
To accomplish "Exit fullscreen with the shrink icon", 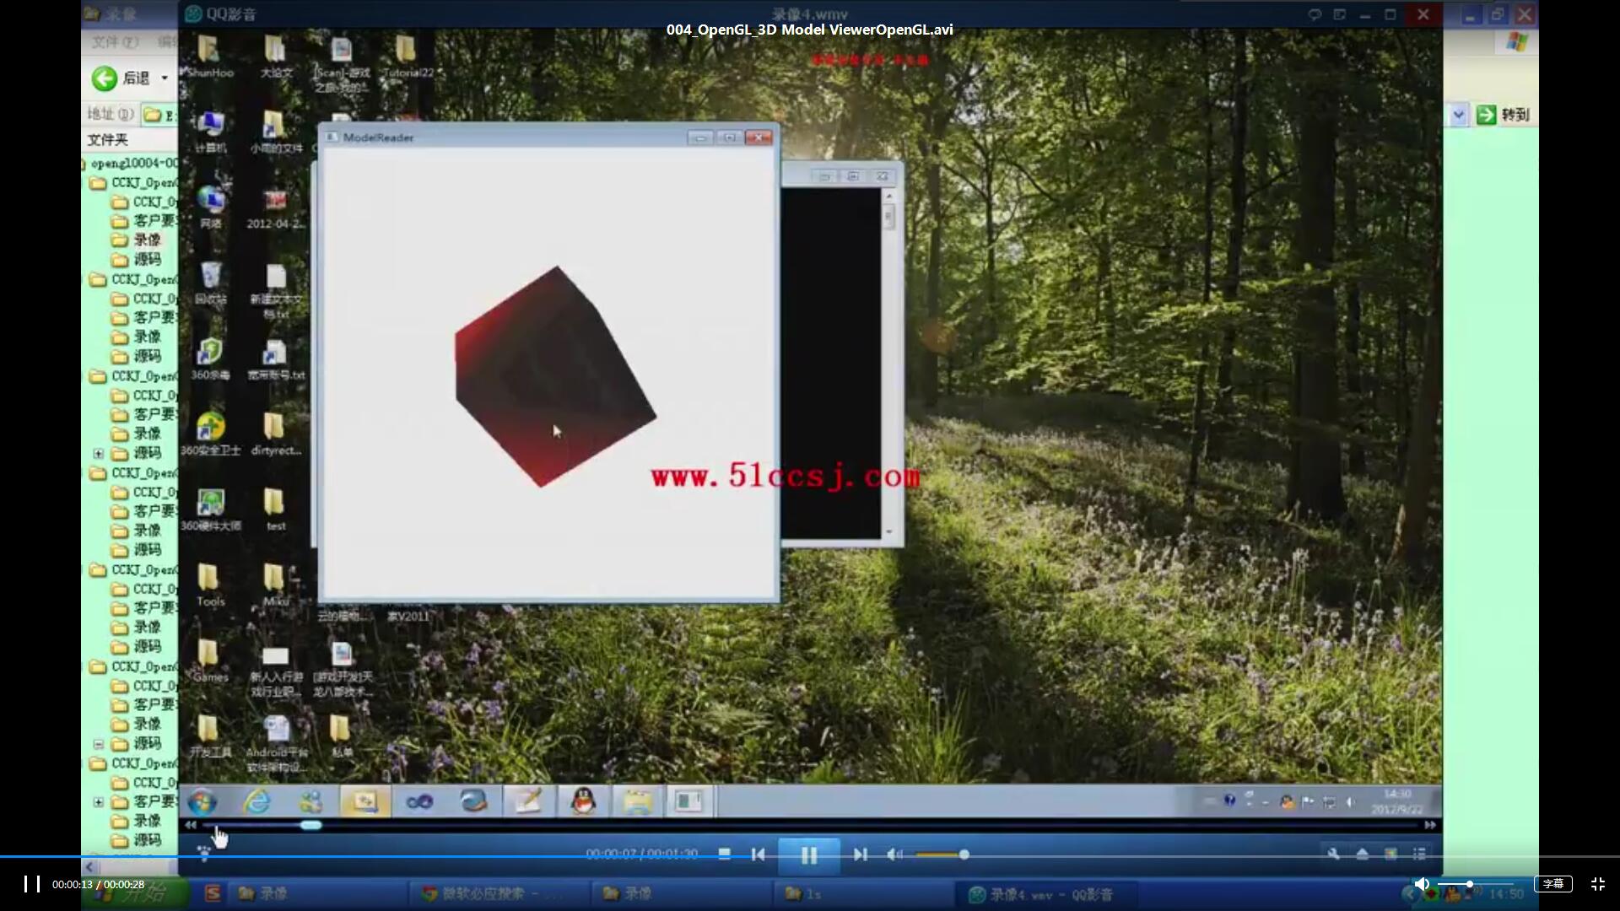I will click(1597, 884).
